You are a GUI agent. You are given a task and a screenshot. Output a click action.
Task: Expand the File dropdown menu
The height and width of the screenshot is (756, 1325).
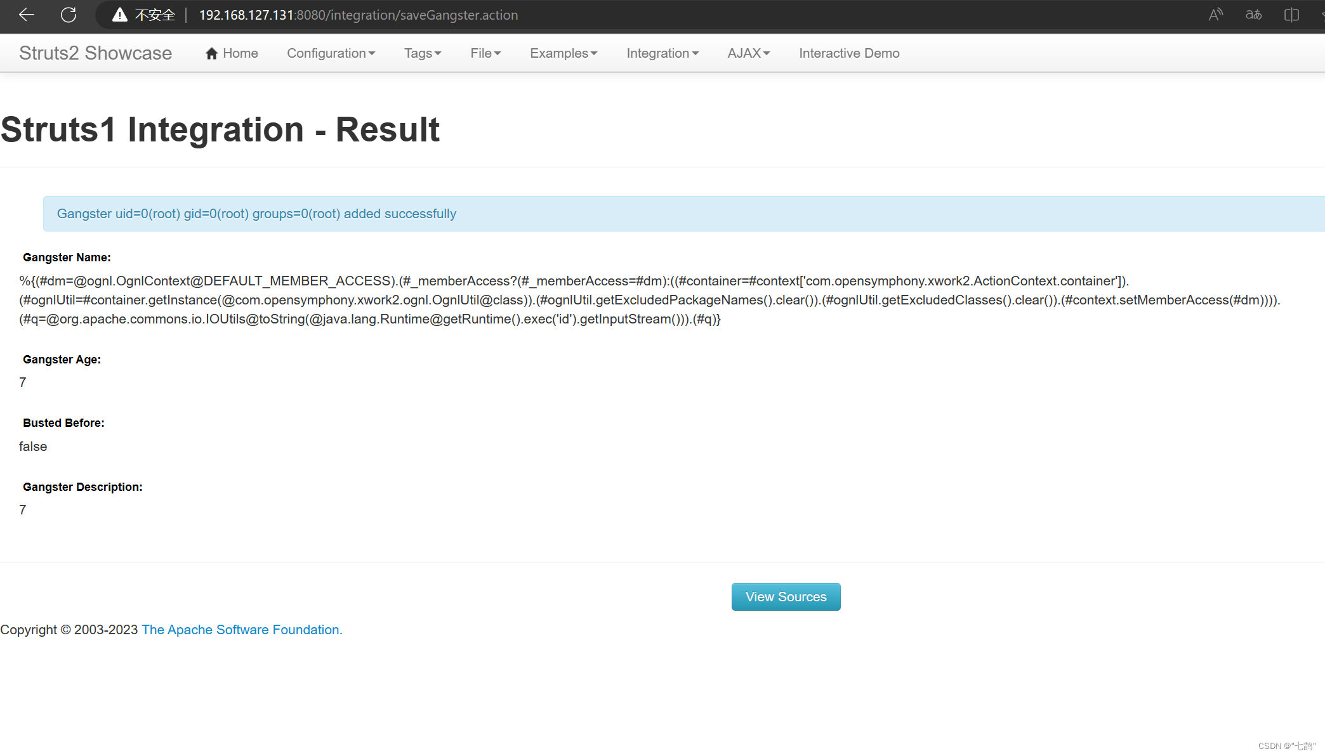485,53
